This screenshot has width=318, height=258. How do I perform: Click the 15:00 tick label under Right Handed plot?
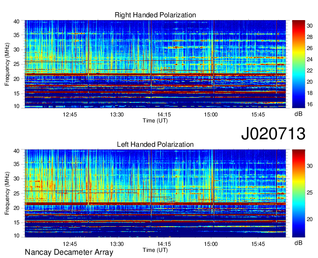211,115
